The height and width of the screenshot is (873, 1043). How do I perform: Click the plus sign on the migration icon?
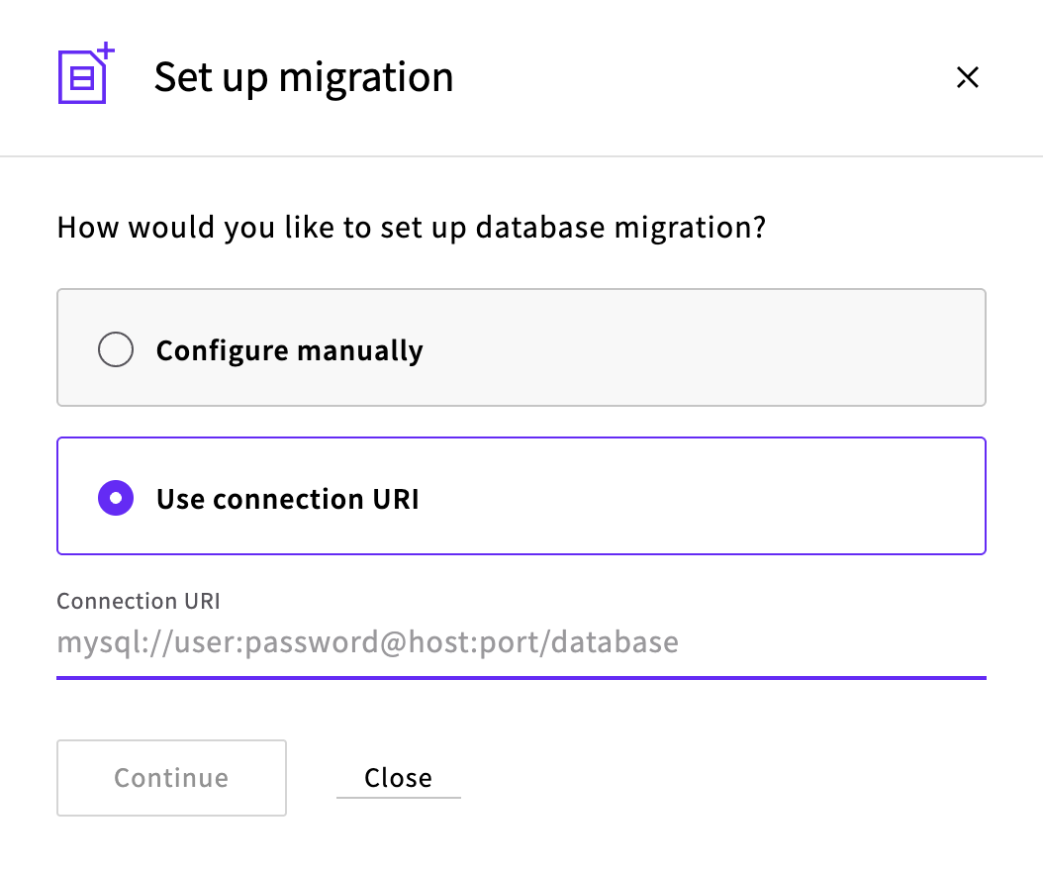(107, 50)
